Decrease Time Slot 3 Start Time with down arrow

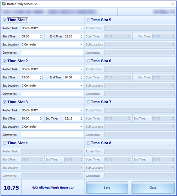click(x=41, y=120)
